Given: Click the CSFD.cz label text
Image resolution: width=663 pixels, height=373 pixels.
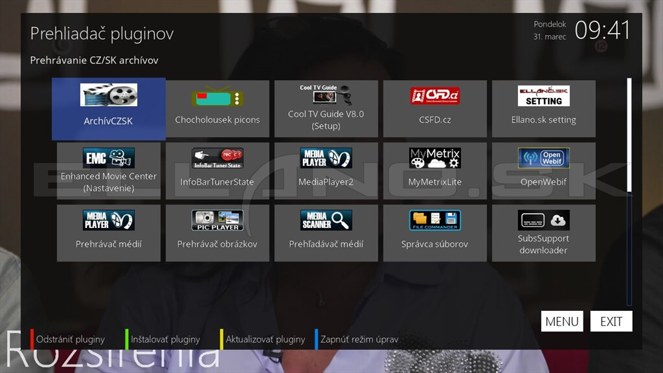Looking at the screenshot, I should coord(434,120).
